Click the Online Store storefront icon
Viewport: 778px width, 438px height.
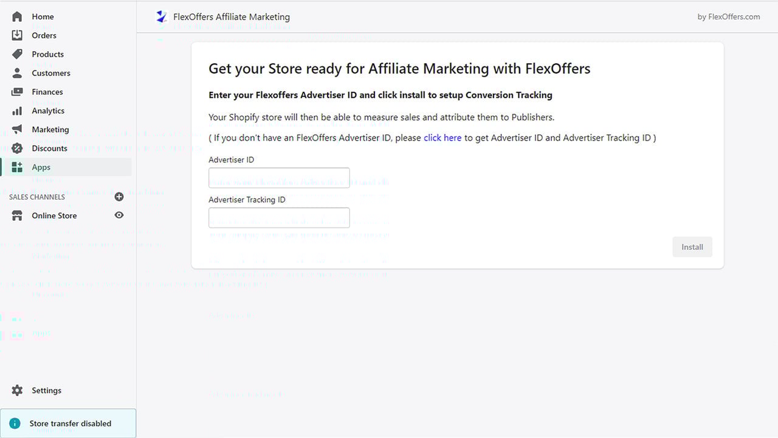click(17, 215)
